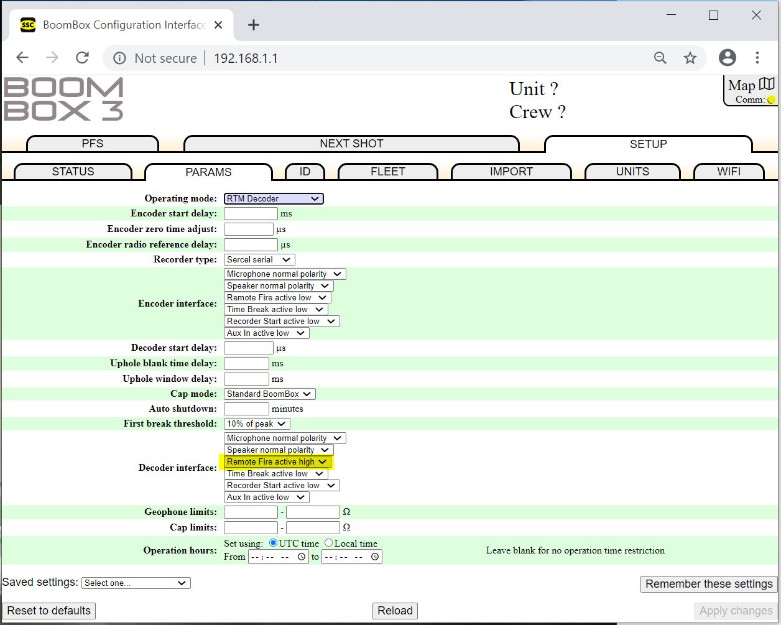Expand the First break threshold dropdown
781x625 pixels.
257,424
